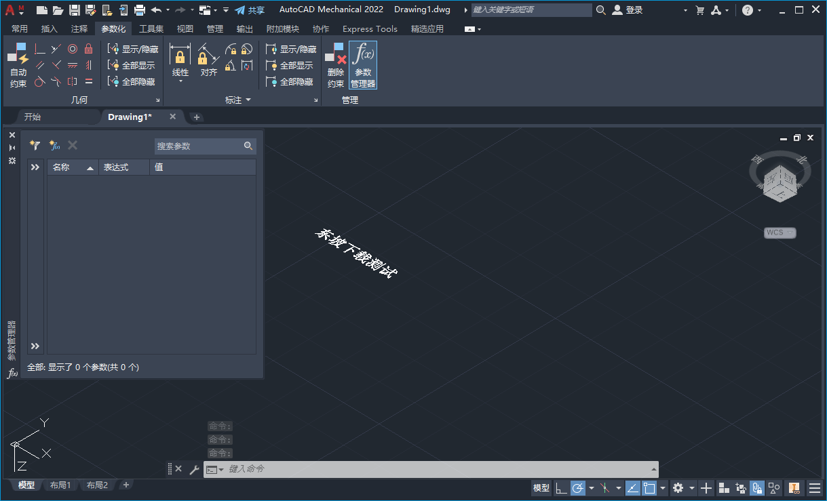Switch to the 开始 file tab
Viewport: 827px width, 501px height.
pos(33,117)
